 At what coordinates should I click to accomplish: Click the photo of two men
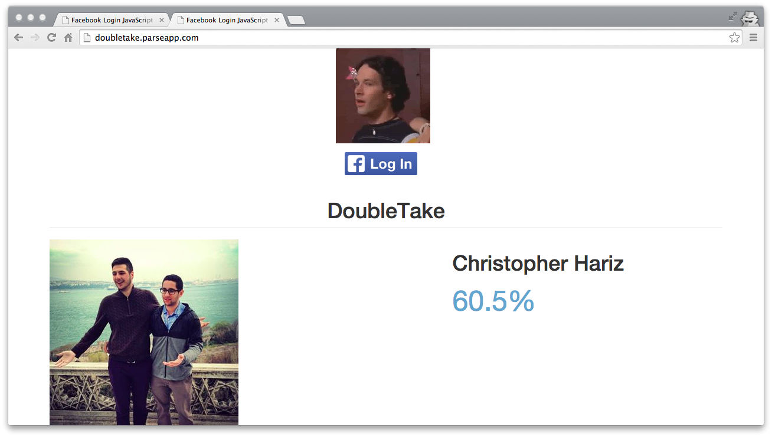[x=144, y=332]
